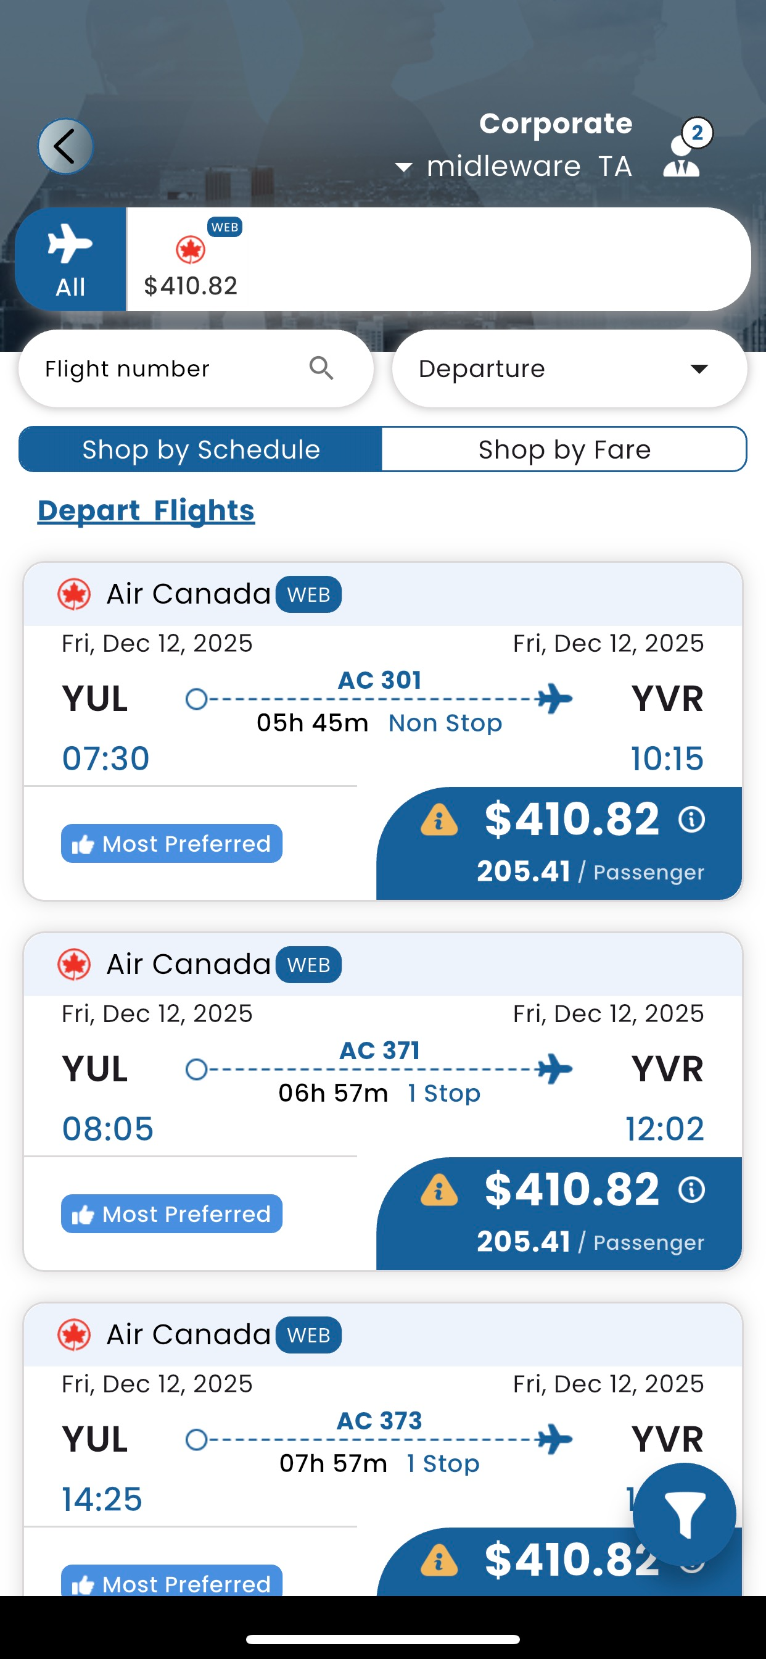The image size is (766, 1659).
Task: Tap warning icon on AC 301 price
Action: 439,820
